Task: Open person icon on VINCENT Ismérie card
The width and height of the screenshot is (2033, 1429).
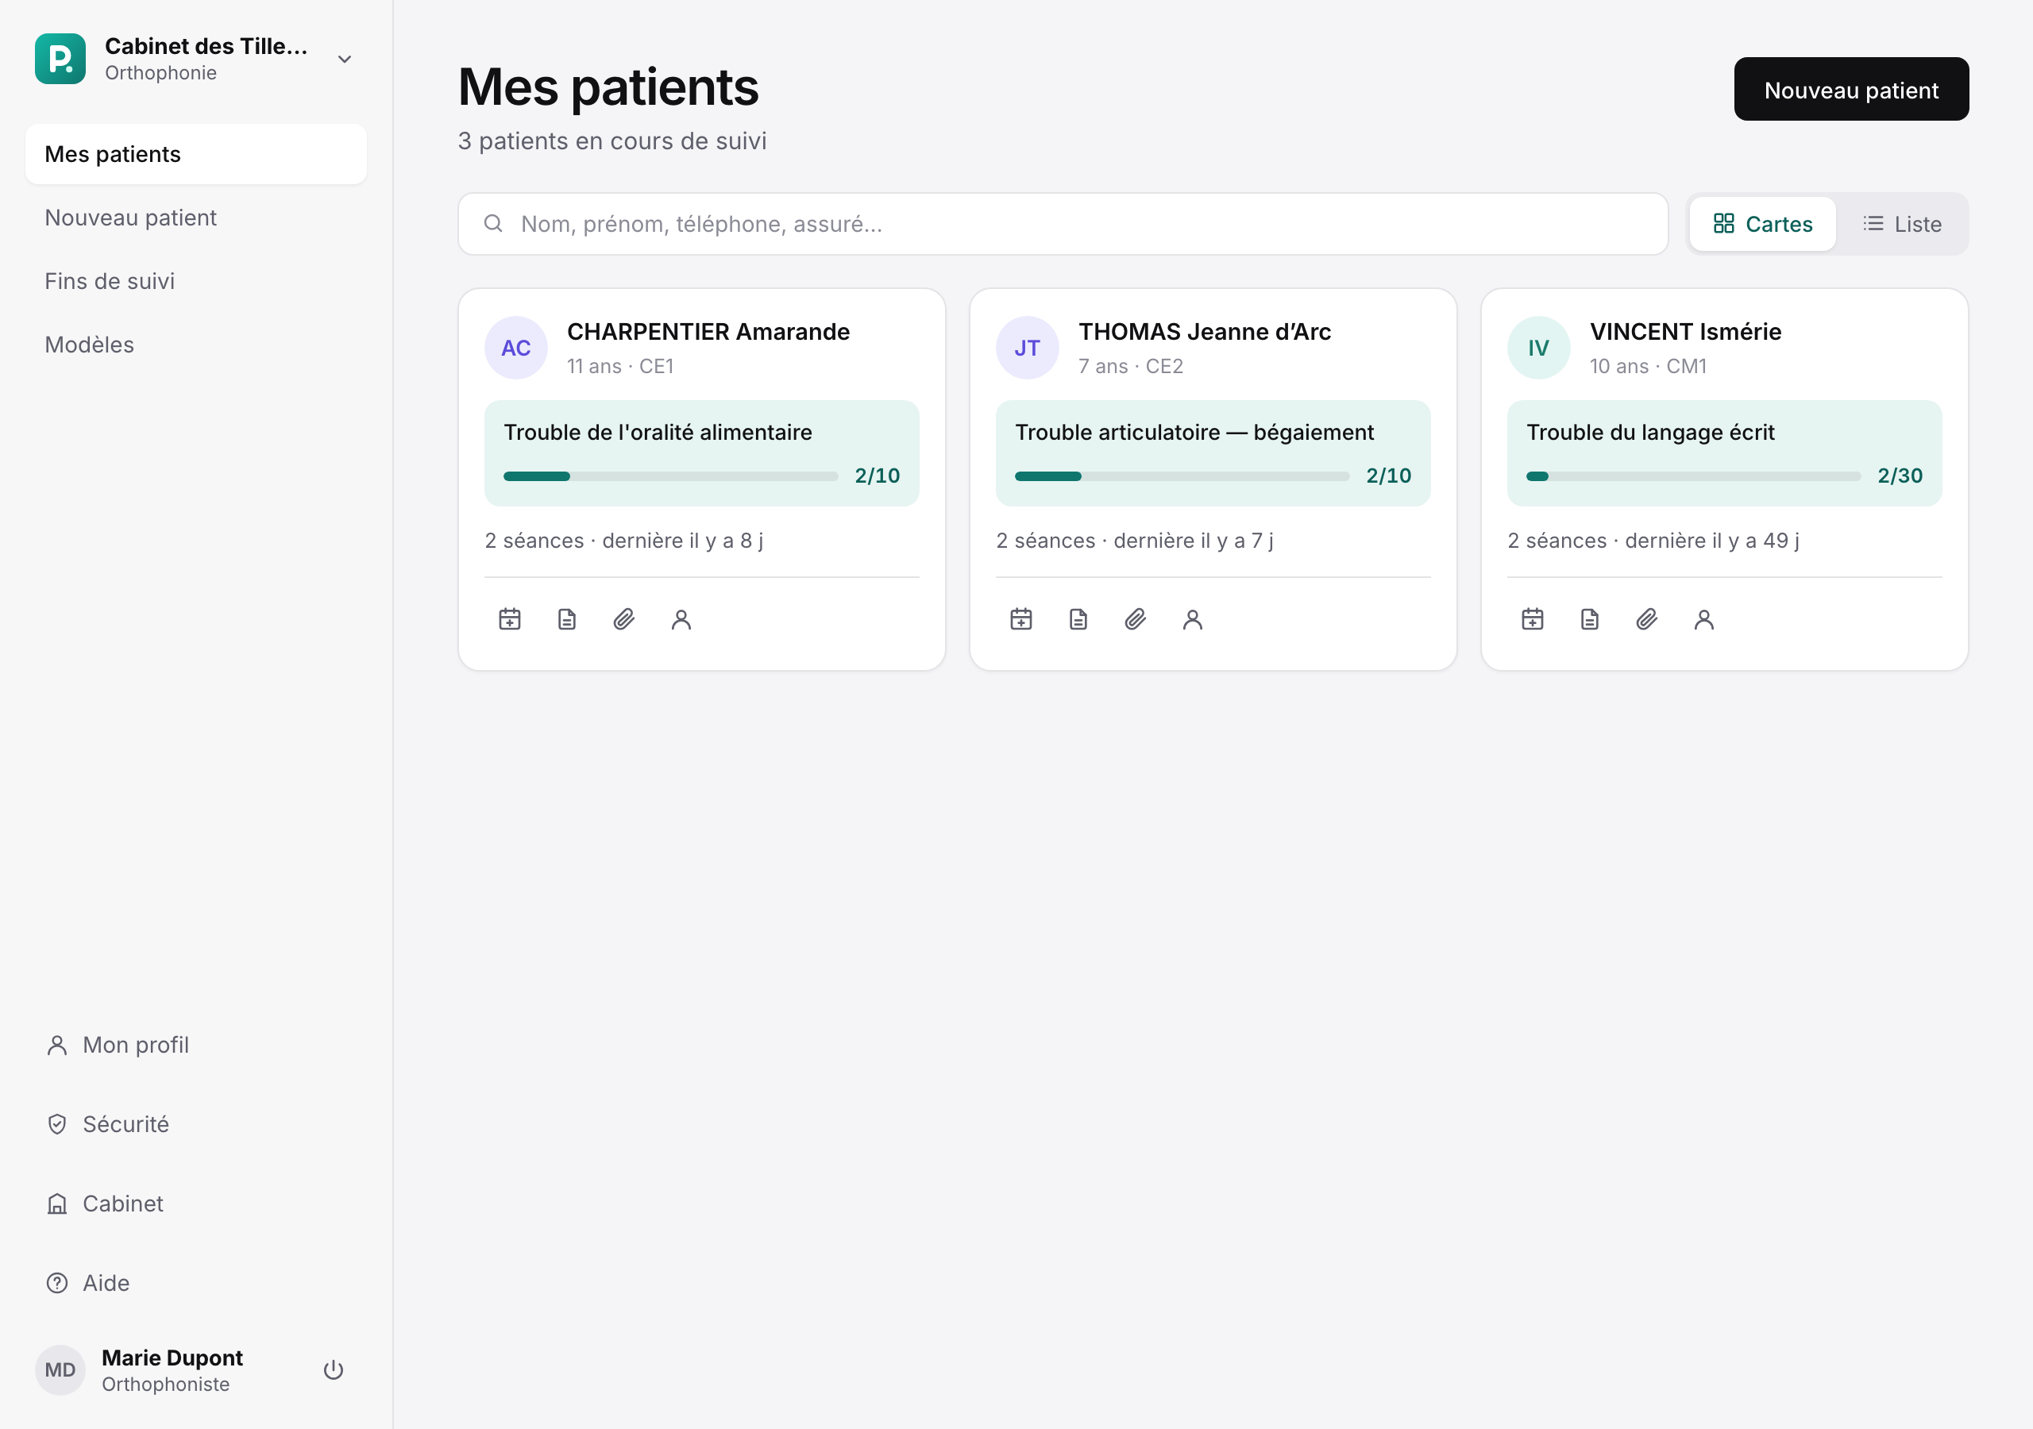Action: pyautogui.click(x=1703, y=619)
